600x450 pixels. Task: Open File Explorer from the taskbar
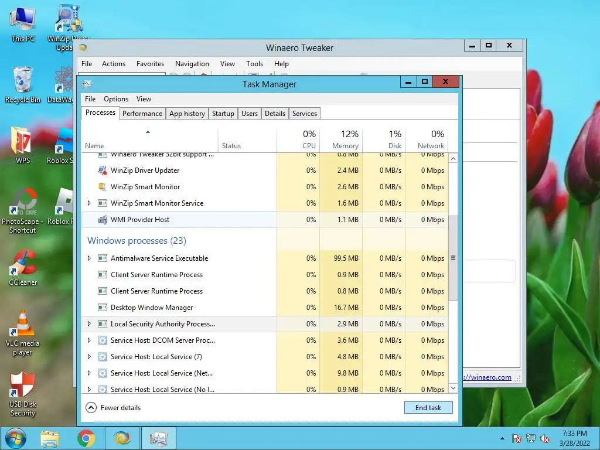[x=50, y=438]
